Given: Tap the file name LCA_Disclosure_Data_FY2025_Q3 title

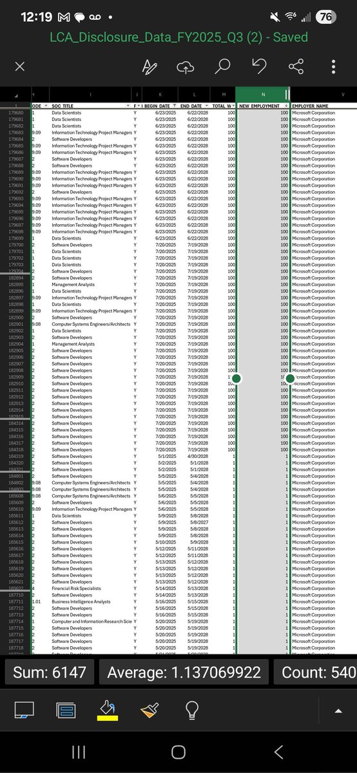Looking at the screenshot, I should point(179,37).
